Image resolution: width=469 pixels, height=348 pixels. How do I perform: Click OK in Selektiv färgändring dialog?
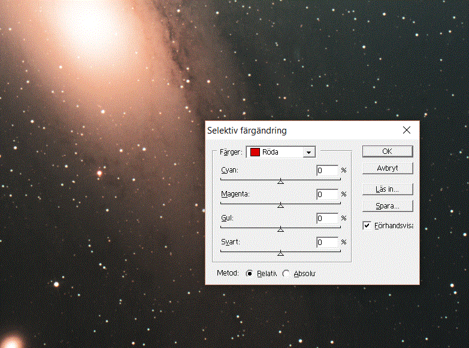pyautogui.click(x=388, y=152)
